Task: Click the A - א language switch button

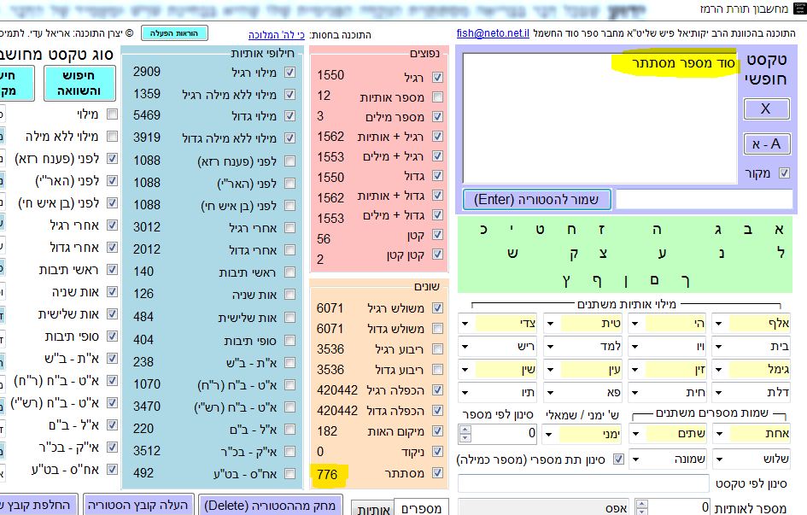Action: tap(766, 144)
